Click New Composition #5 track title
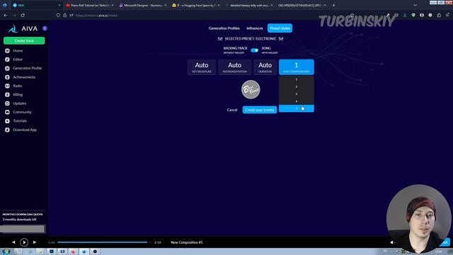This screenshot has width=453, height=255. tap(187, 242)
